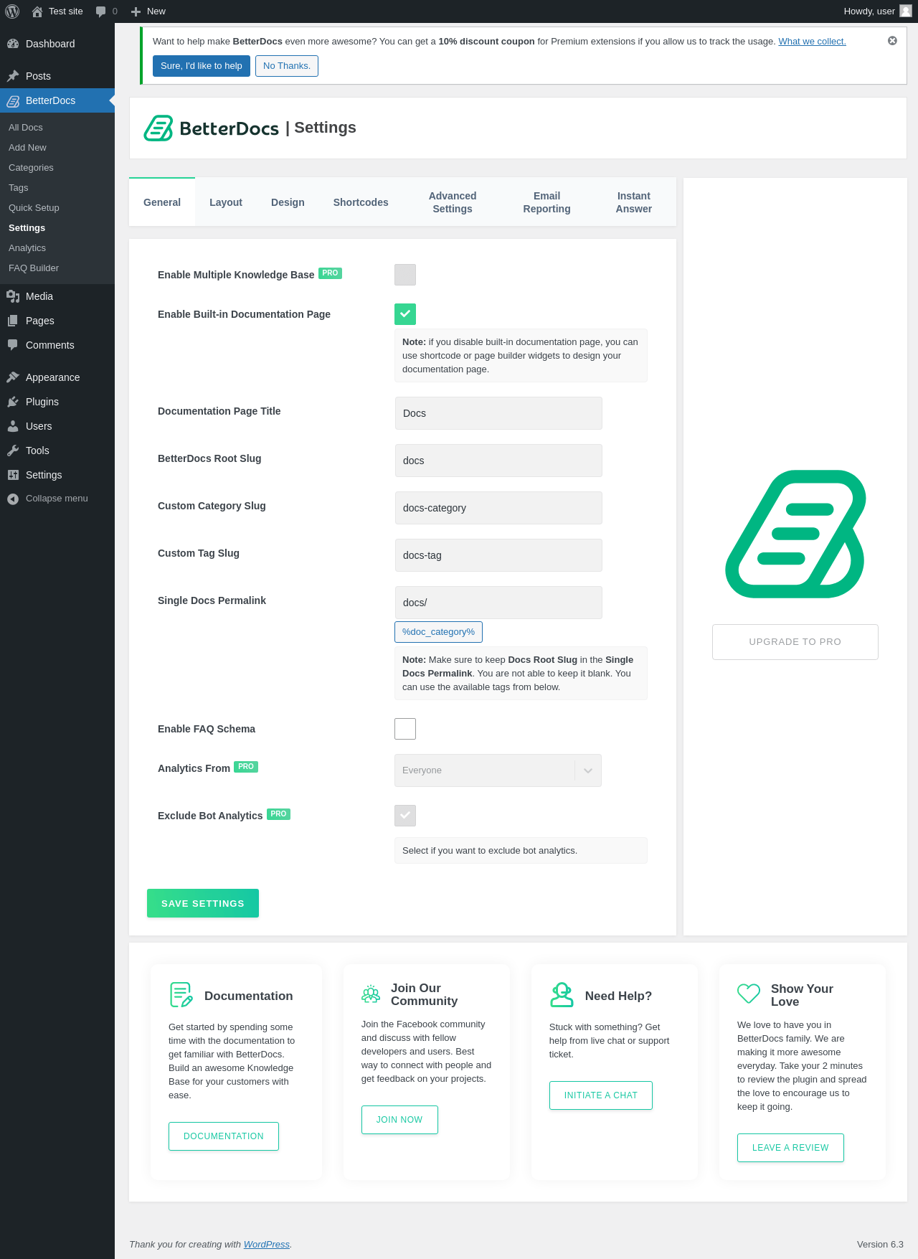Switch to the Layout tab

coord(226,202)
